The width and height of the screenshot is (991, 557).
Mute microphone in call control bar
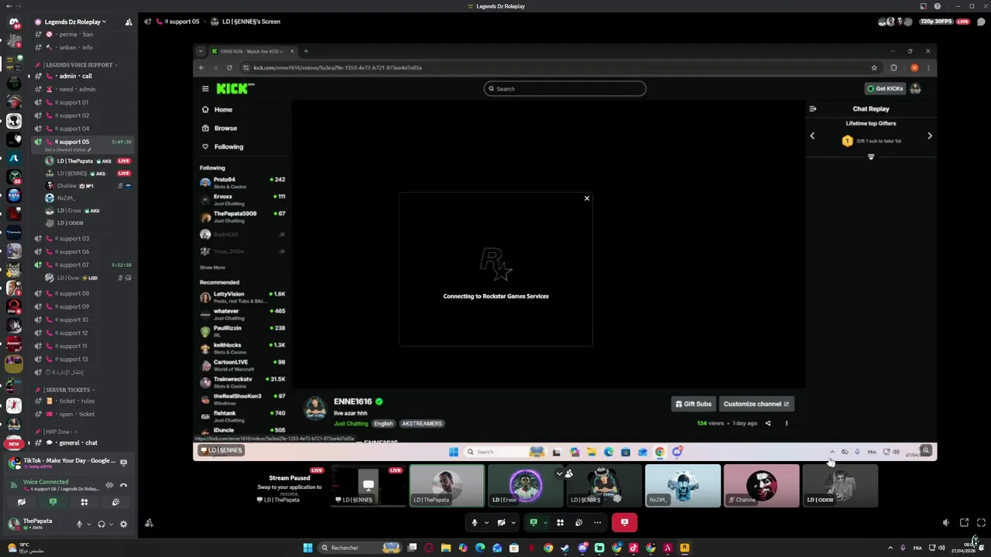click(x=475, y=522)
